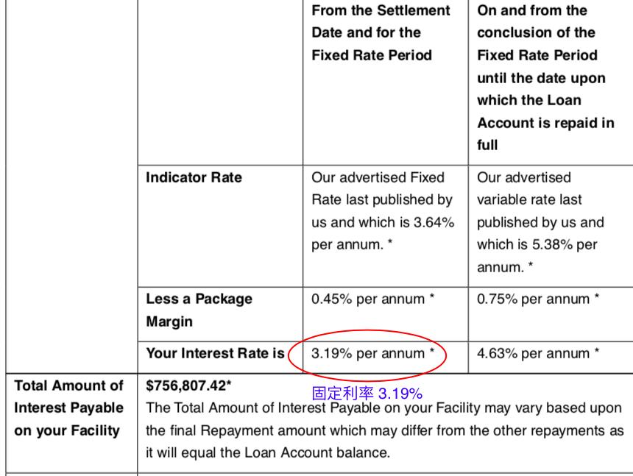The height and width of the screenshot is (476, 633).
Task: Click the Indicator Rate row label
Action: tap(194, 177)
